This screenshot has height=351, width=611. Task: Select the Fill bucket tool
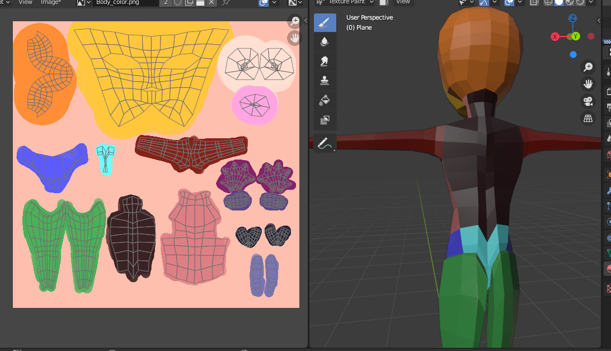pyautogui.click(x=325, y=100)
